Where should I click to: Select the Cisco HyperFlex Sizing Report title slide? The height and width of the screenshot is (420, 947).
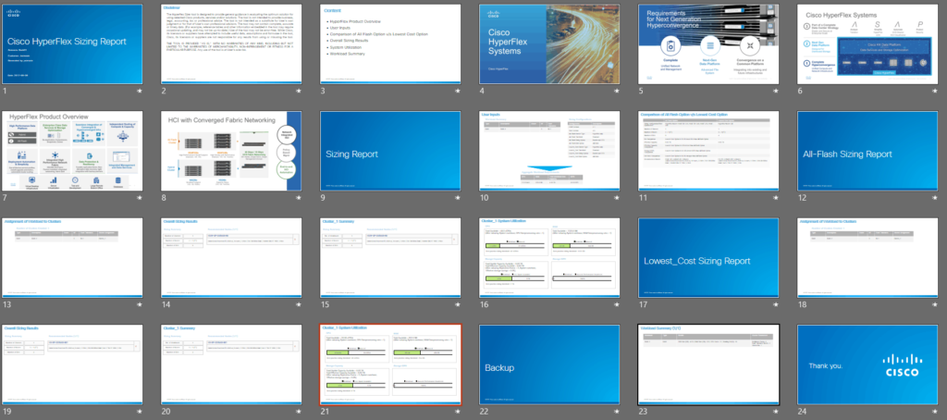(x=72, y=44)
